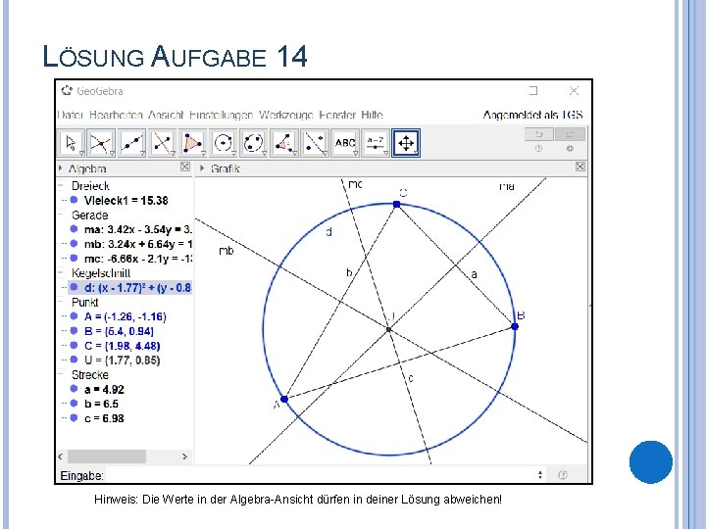
Task: Open the Eingabe symbol selector arrows
Action: click(540, 474)
